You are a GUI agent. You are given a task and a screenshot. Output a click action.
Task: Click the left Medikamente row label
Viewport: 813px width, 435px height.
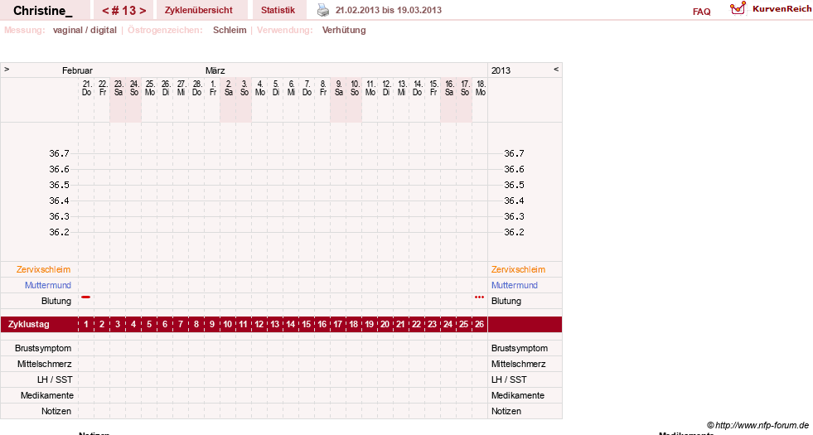(46, 395)
